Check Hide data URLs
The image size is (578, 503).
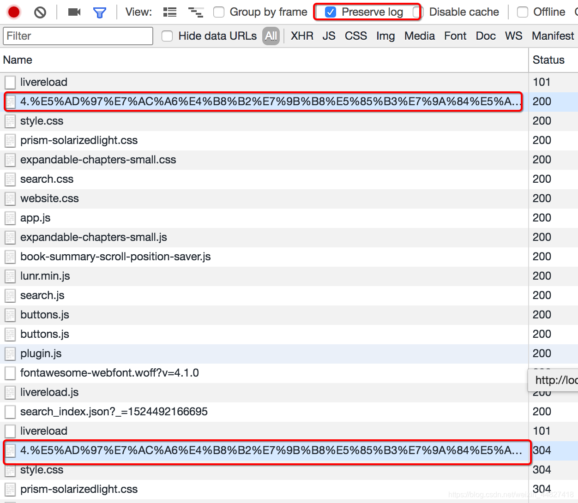[167, 36]
